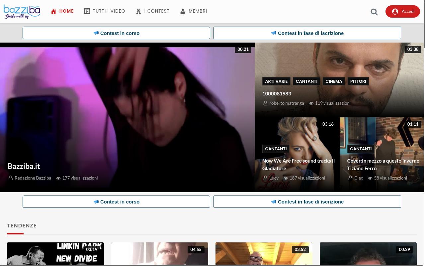Image resolution: width=425 pixels, height=266 pixels.
Task: Click the Accedi login button
Action: click(x=403, y=11)
